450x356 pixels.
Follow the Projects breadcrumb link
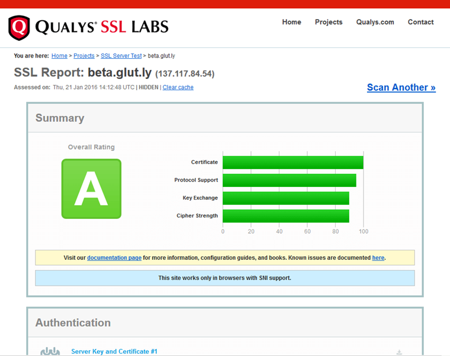click(84, 56)
